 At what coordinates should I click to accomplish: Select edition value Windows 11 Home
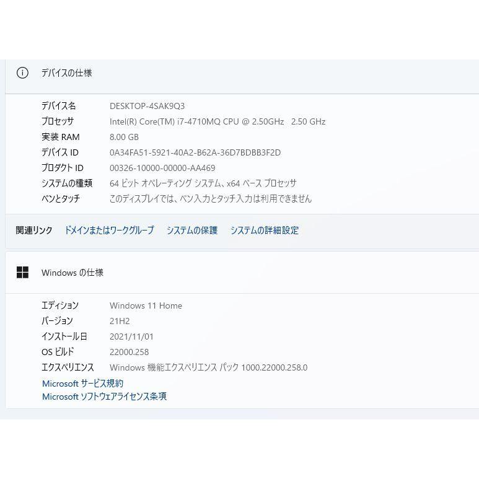click(x=146, y=305)
